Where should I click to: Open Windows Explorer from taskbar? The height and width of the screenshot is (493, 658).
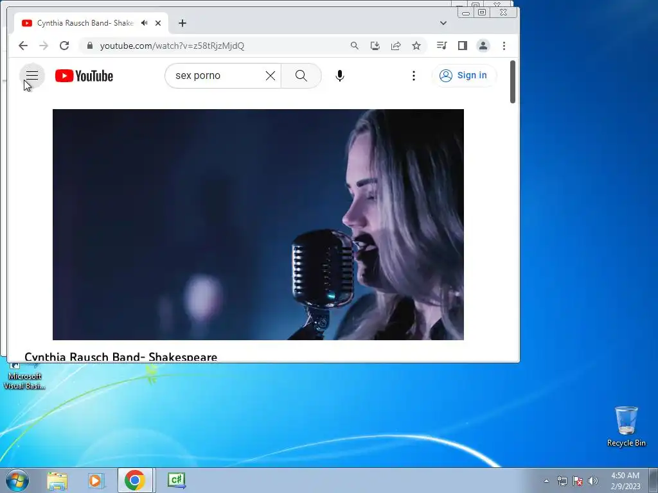tap(57, 480)
